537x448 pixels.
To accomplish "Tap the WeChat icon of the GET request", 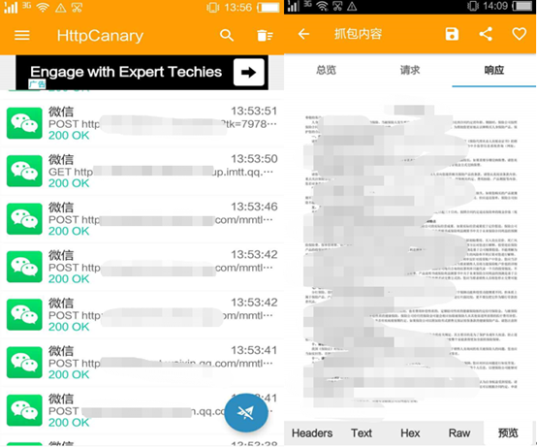I will pos(24,172).
